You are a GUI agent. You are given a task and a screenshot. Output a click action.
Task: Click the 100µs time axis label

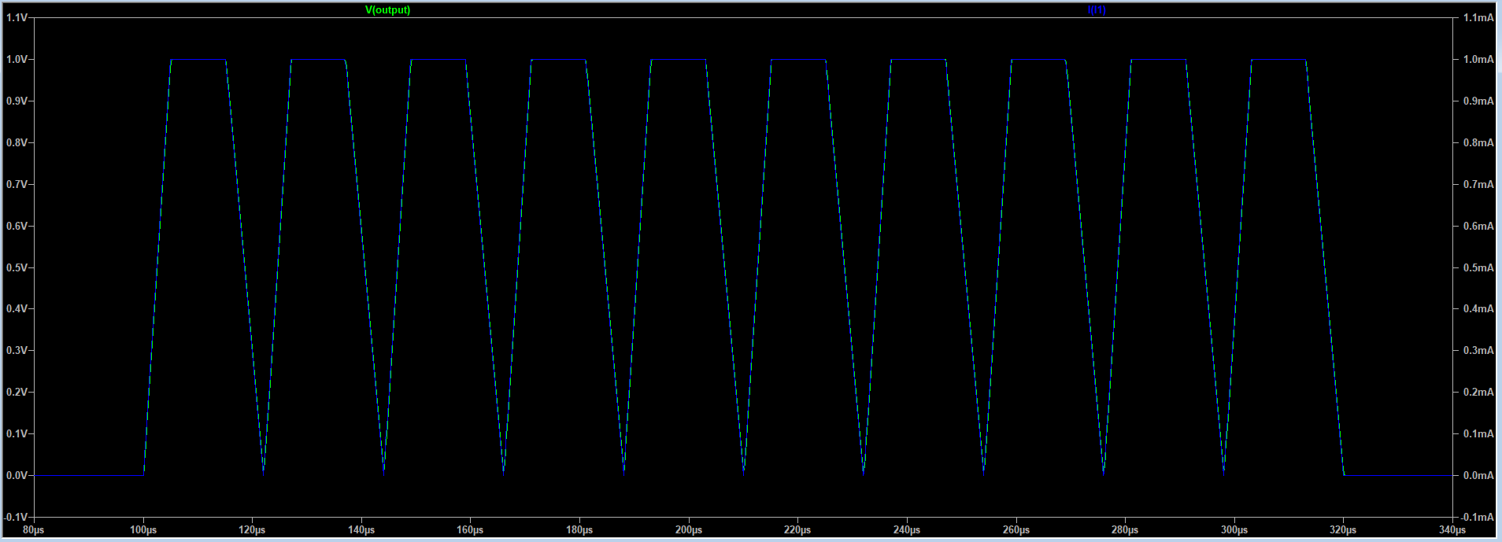(143, 531)
